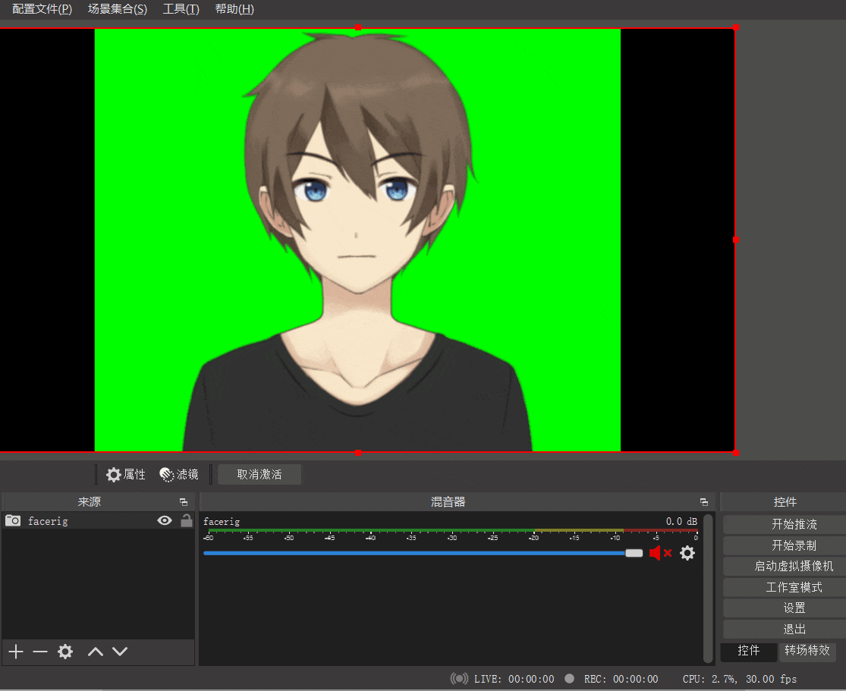Toggle lock on facerig source
Screen dimensions: 846x691
click(x=187, y=520)
